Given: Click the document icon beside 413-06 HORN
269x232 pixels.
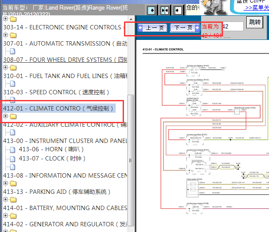Looking at the screenshot, I should click(x=13, y=150).
